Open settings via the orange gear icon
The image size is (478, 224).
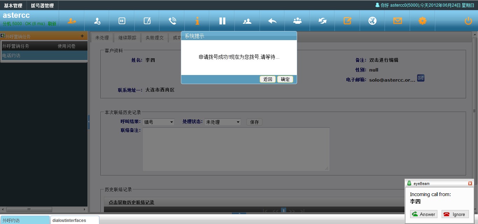[422, 21]
